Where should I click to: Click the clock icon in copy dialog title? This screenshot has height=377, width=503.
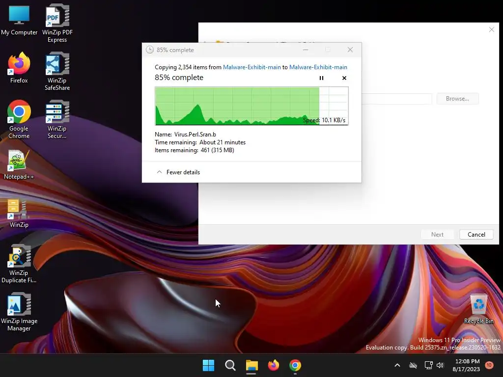click(x=149, y=50)
